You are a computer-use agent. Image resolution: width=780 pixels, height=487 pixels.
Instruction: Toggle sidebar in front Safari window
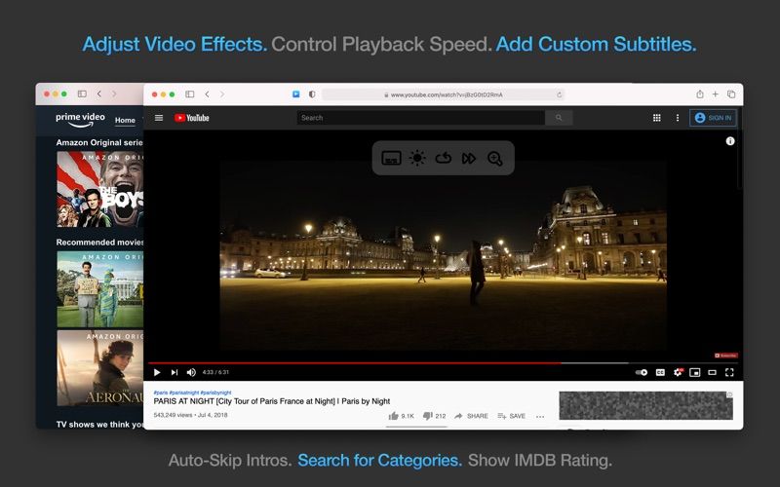click(189, 94)
